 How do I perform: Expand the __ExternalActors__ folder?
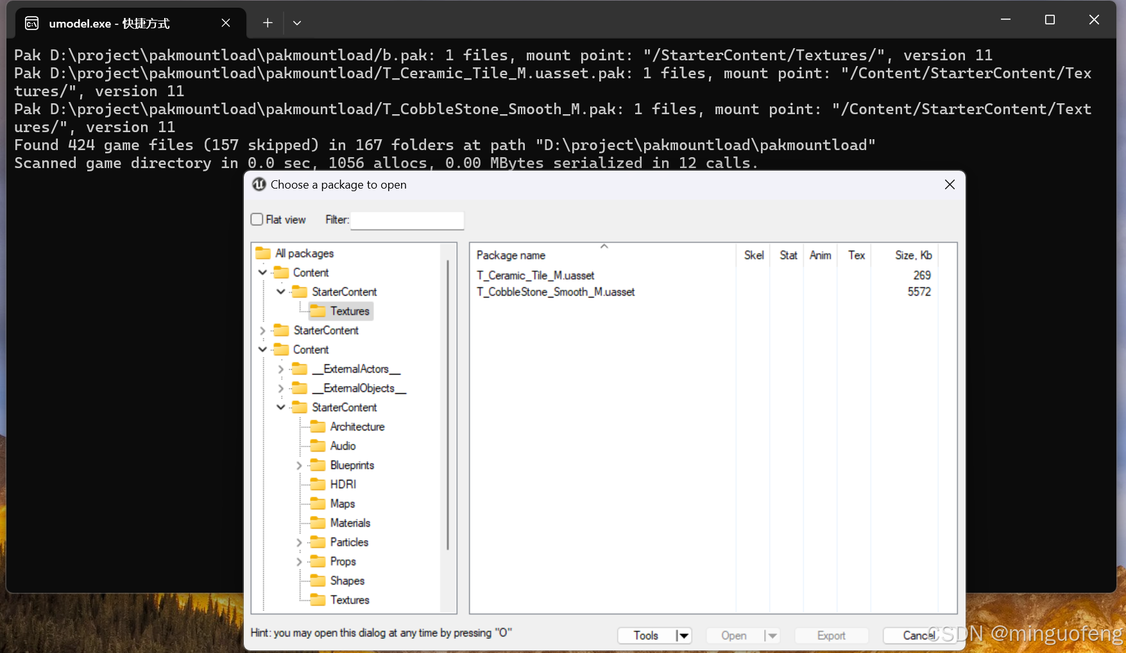(x=281, y=369)
